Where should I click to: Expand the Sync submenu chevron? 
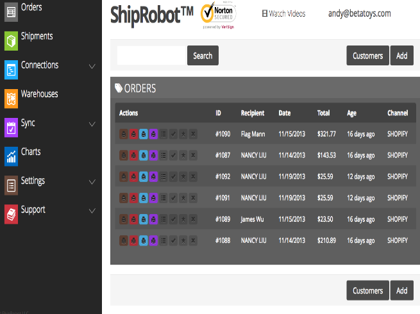(92, 124)
